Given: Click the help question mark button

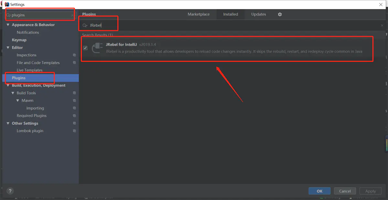Looking at the screenshot, I should click(x=10, y=191).
